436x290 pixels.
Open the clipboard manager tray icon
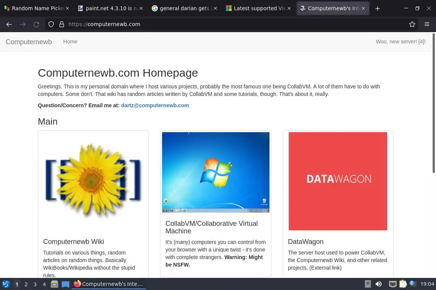pos(403,284)
